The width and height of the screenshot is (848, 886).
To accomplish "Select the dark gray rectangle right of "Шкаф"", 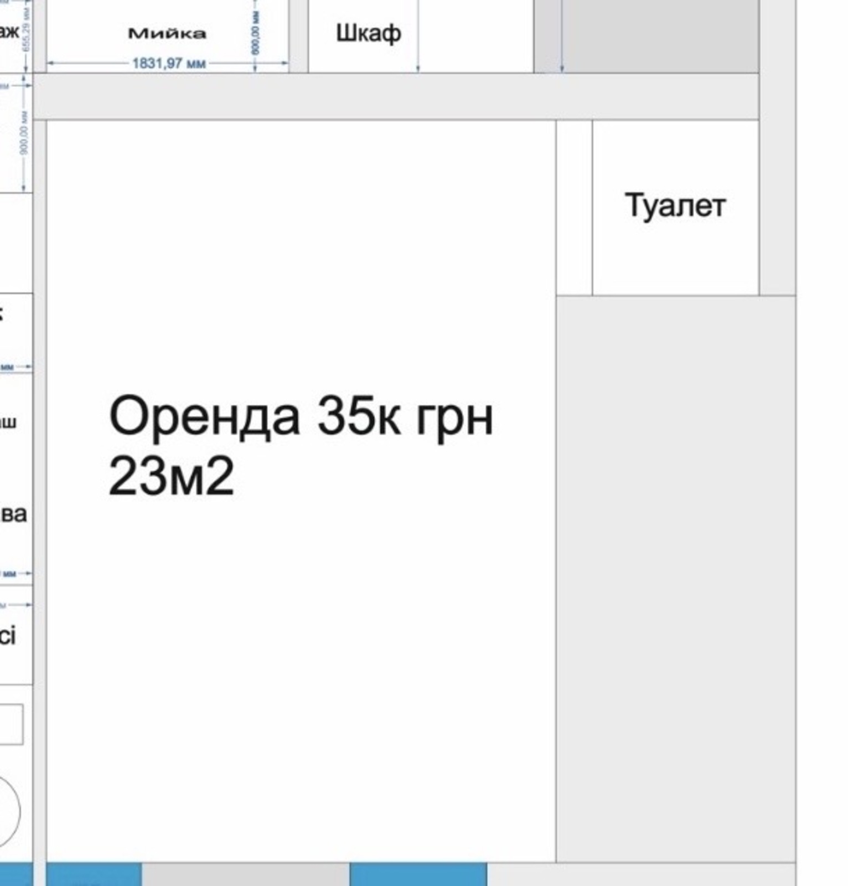I will [659, 36].
